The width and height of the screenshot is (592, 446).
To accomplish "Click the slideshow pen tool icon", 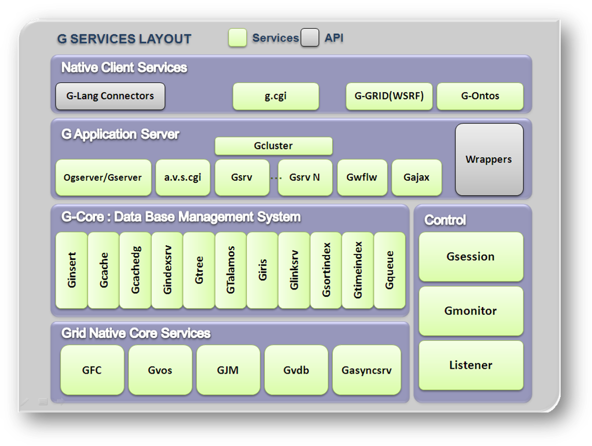I will pyautogui.click(x=25, y=402).
